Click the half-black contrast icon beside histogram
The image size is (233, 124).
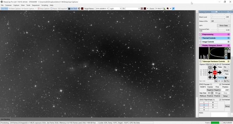(x=229, y=48)
